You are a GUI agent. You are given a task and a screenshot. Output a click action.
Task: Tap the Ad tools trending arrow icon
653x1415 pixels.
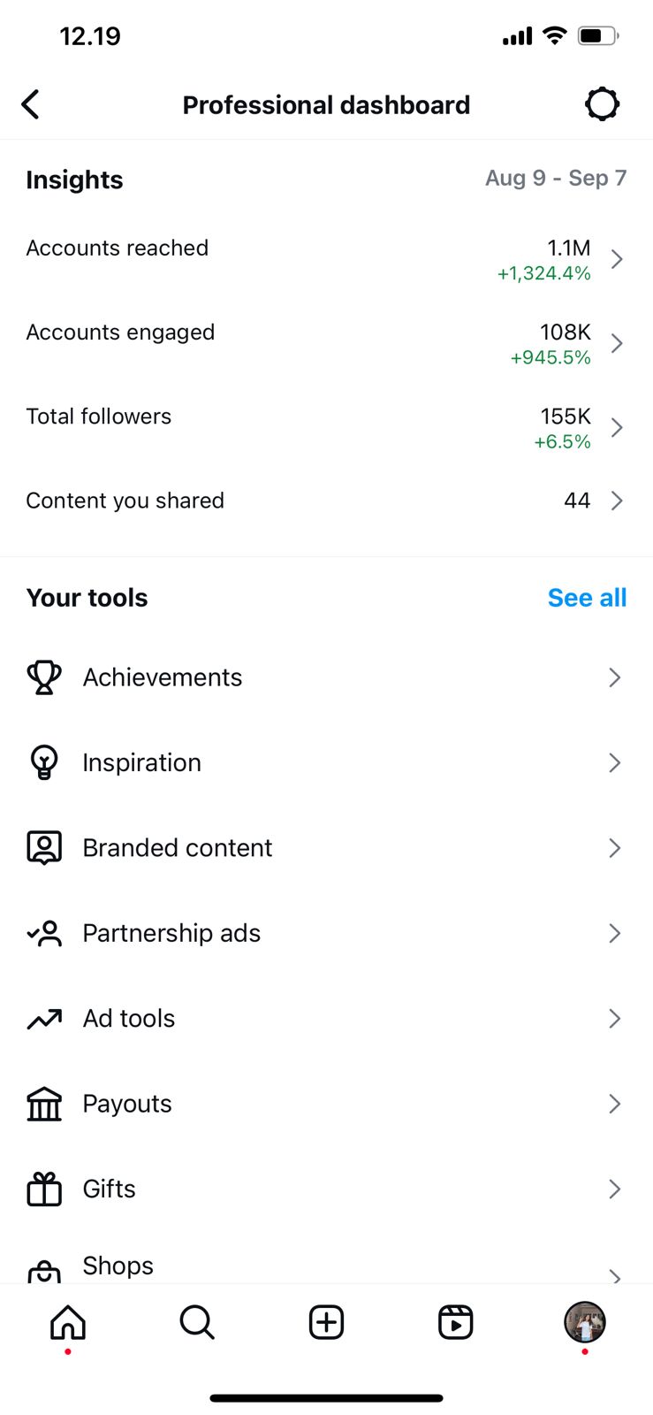44,1019
